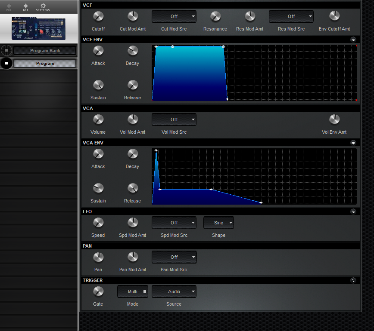The height and width of the screenshot is (331, 374).
Task: Click the LFO Speed knob
Action: (98, 223)
